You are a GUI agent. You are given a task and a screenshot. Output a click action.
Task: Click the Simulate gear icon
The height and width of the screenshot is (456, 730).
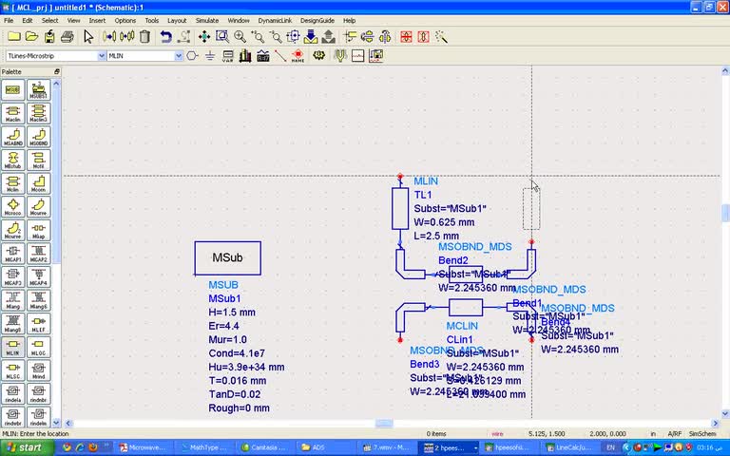coord(318,56)
